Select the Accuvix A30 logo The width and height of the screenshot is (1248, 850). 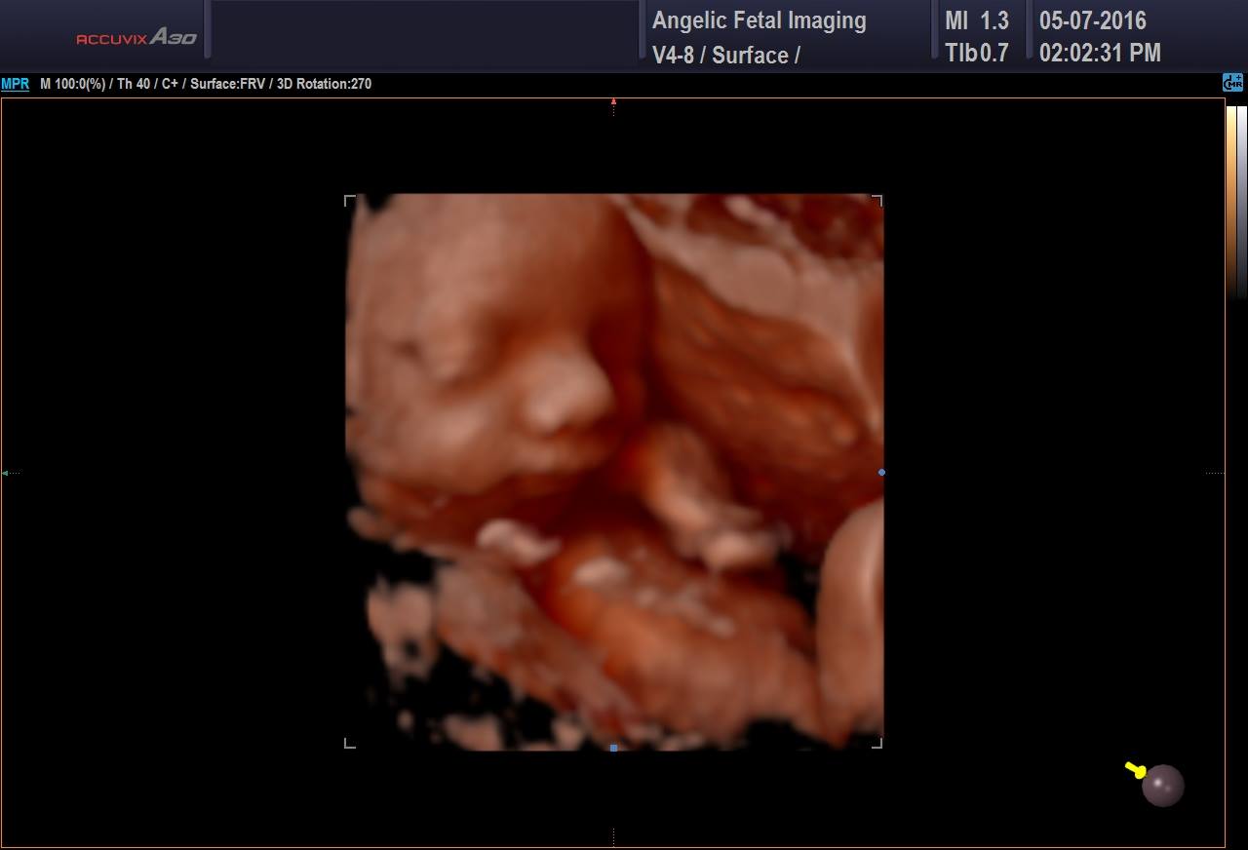(x=136, y=37)
